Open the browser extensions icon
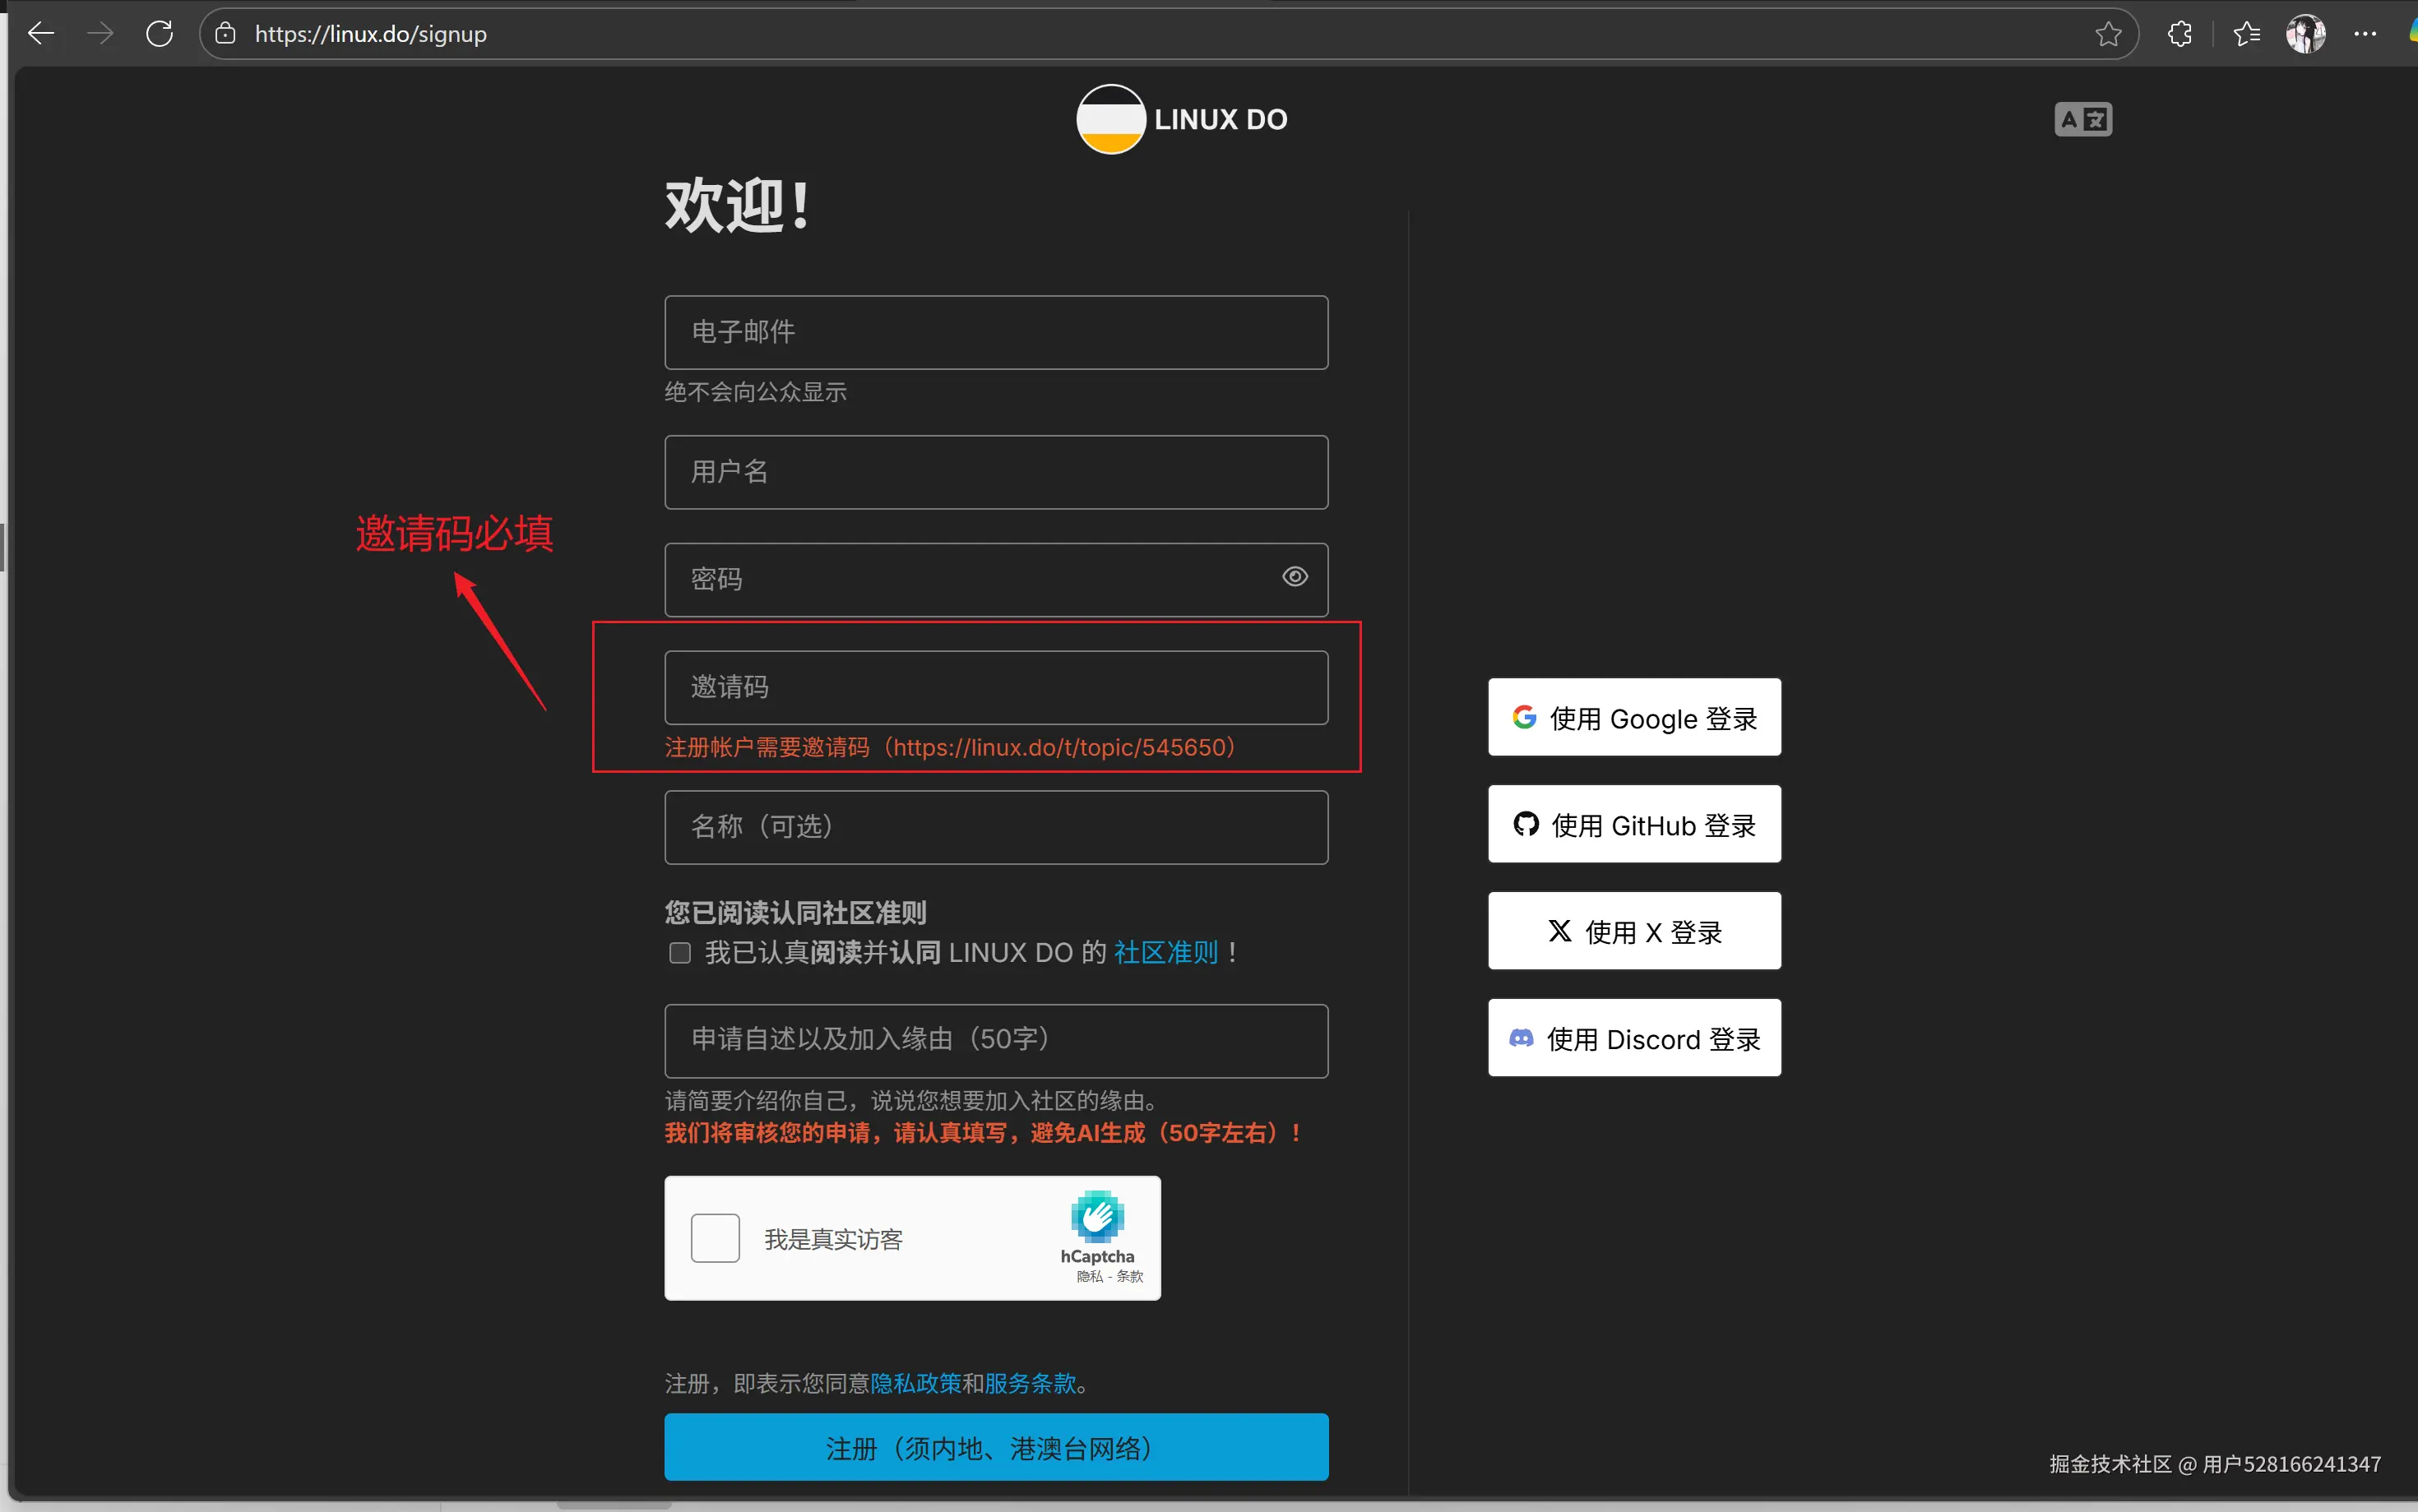Screen dimensions: 2418x1512 [x=2180, y=34]
